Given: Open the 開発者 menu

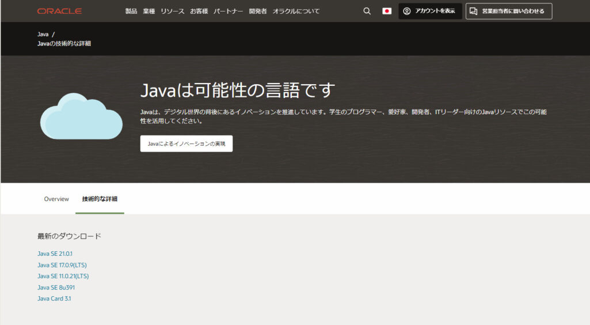Looking at the screenshot, I should [258, 12].
